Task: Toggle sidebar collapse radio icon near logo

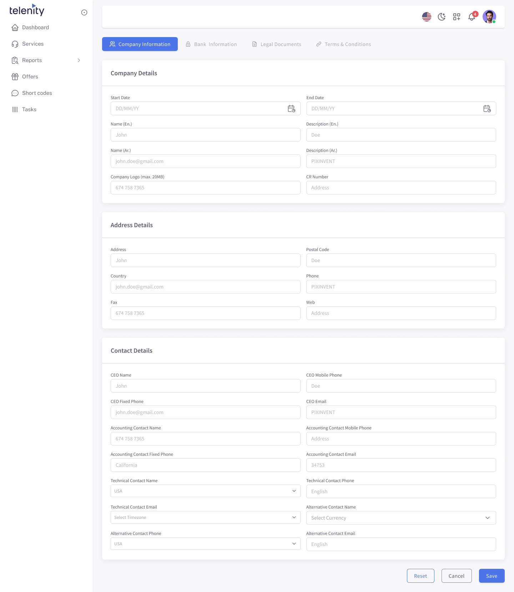Action: 84,12
